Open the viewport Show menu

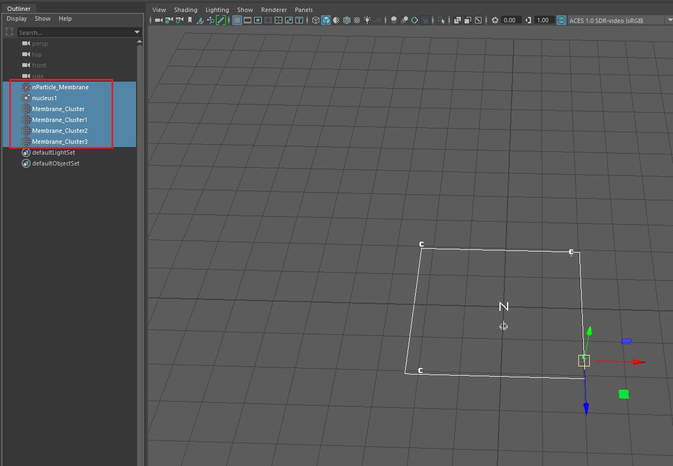click(x=245, y=10)
